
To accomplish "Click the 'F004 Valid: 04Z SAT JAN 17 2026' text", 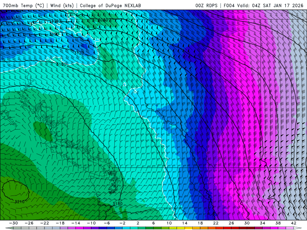I will 263,5.
